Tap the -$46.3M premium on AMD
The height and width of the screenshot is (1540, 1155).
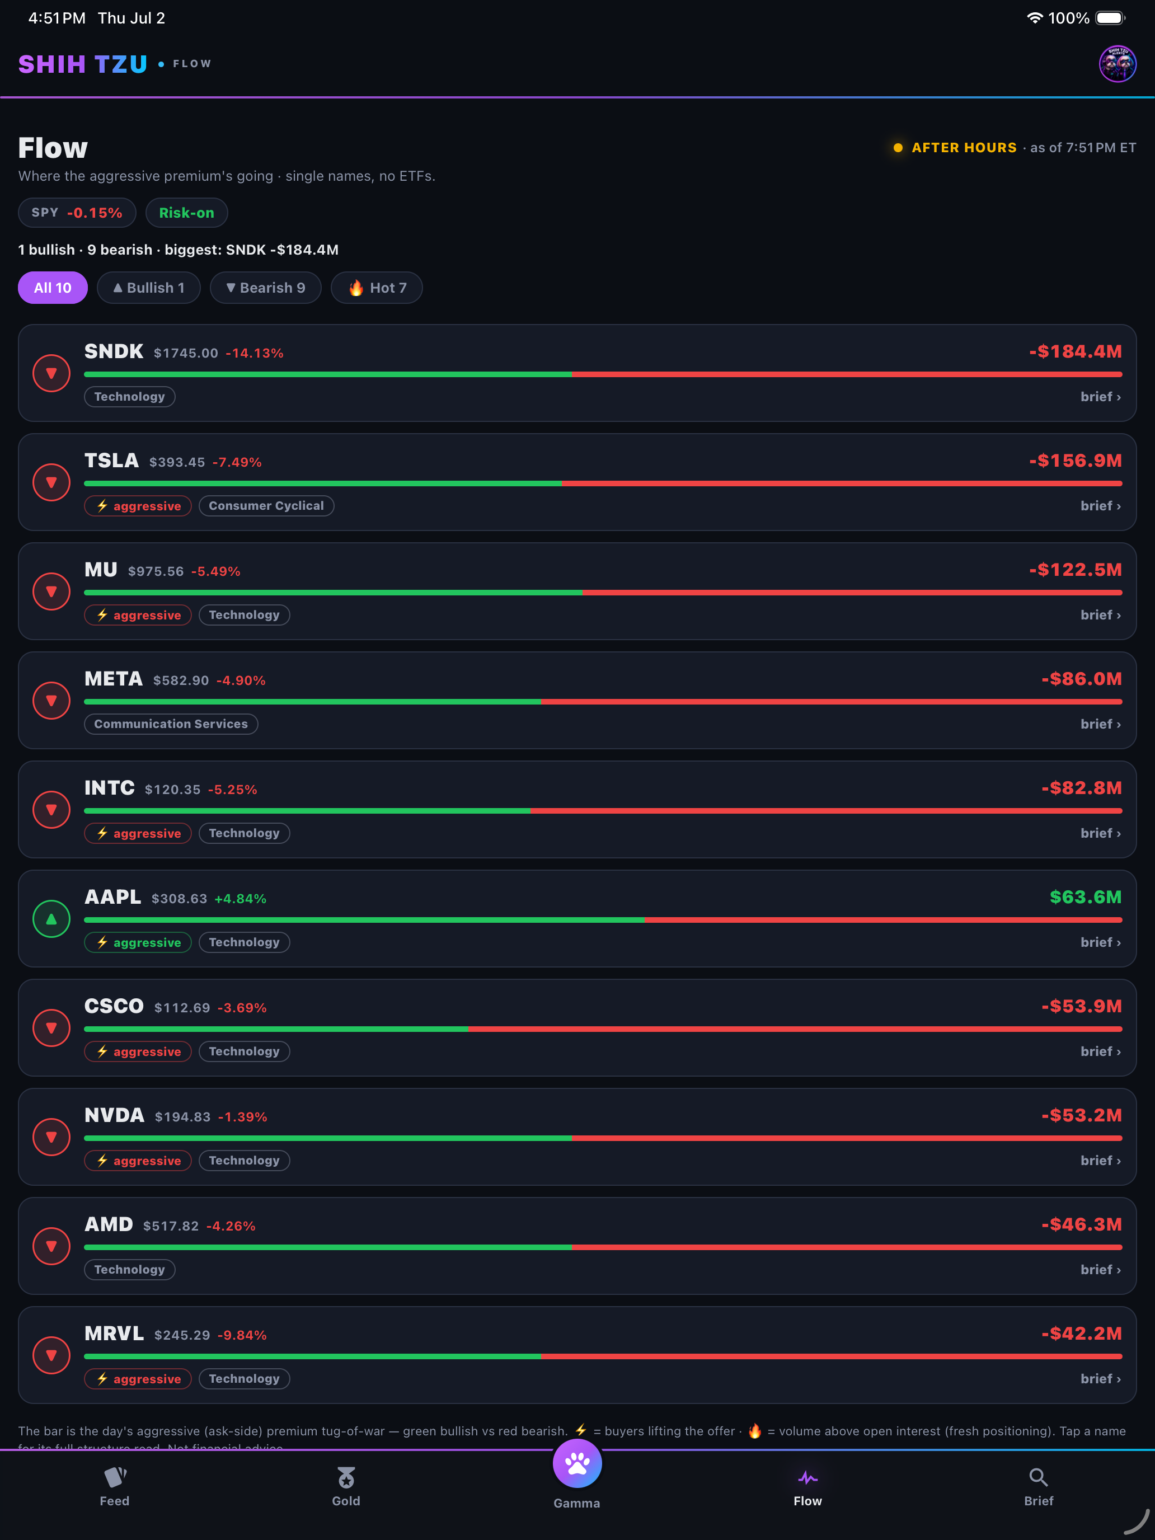[x=1081, y=1224]
